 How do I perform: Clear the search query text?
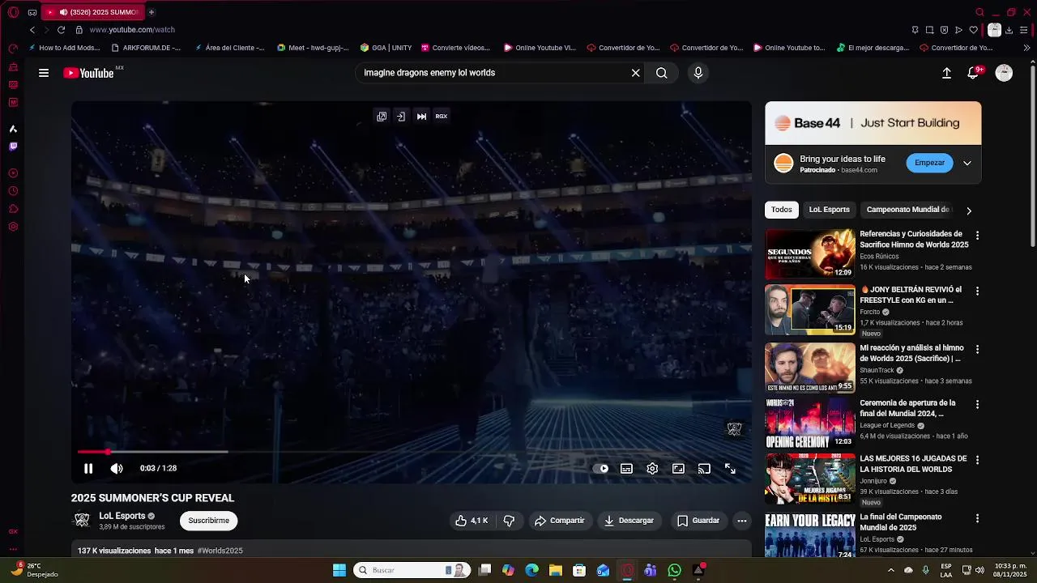[x=636, y=73]
